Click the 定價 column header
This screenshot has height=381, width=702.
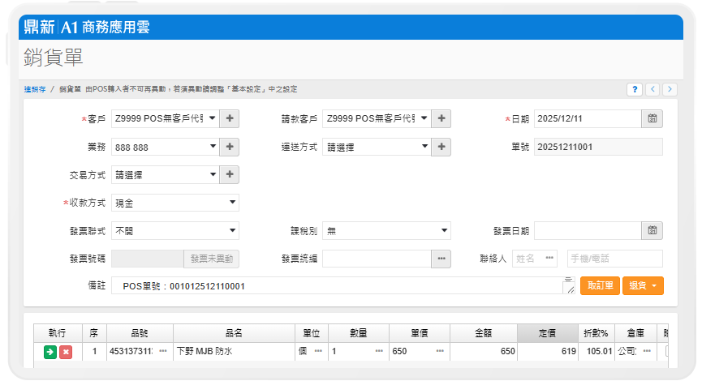click(547, 333)
